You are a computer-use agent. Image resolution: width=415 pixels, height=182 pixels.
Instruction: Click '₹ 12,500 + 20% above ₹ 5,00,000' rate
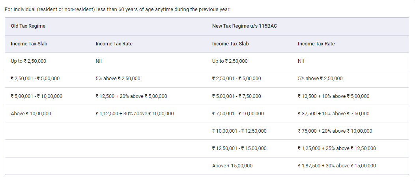[x=131, y=96]
